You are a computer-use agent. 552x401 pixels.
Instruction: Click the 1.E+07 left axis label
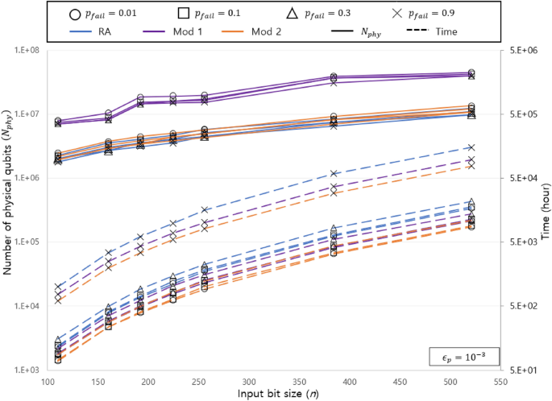click(27, 114)
